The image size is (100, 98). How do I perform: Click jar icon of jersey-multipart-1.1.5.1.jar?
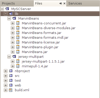[18, 62]
